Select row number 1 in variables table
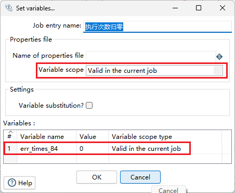Image resolution: width=235 pixels, height=193 pixels. (10, 149)
